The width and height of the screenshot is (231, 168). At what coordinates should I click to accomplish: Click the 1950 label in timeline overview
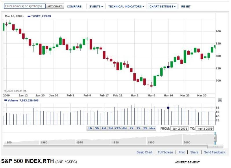[8, 142]
